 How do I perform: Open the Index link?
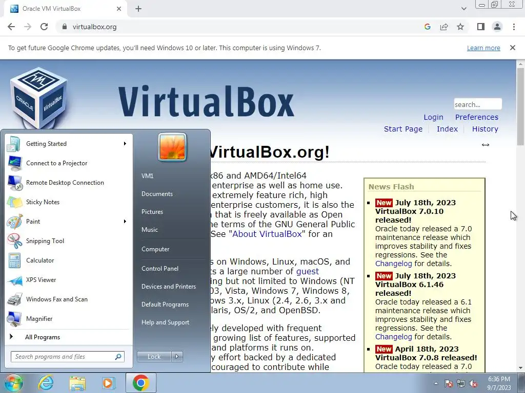click(447, 129)
